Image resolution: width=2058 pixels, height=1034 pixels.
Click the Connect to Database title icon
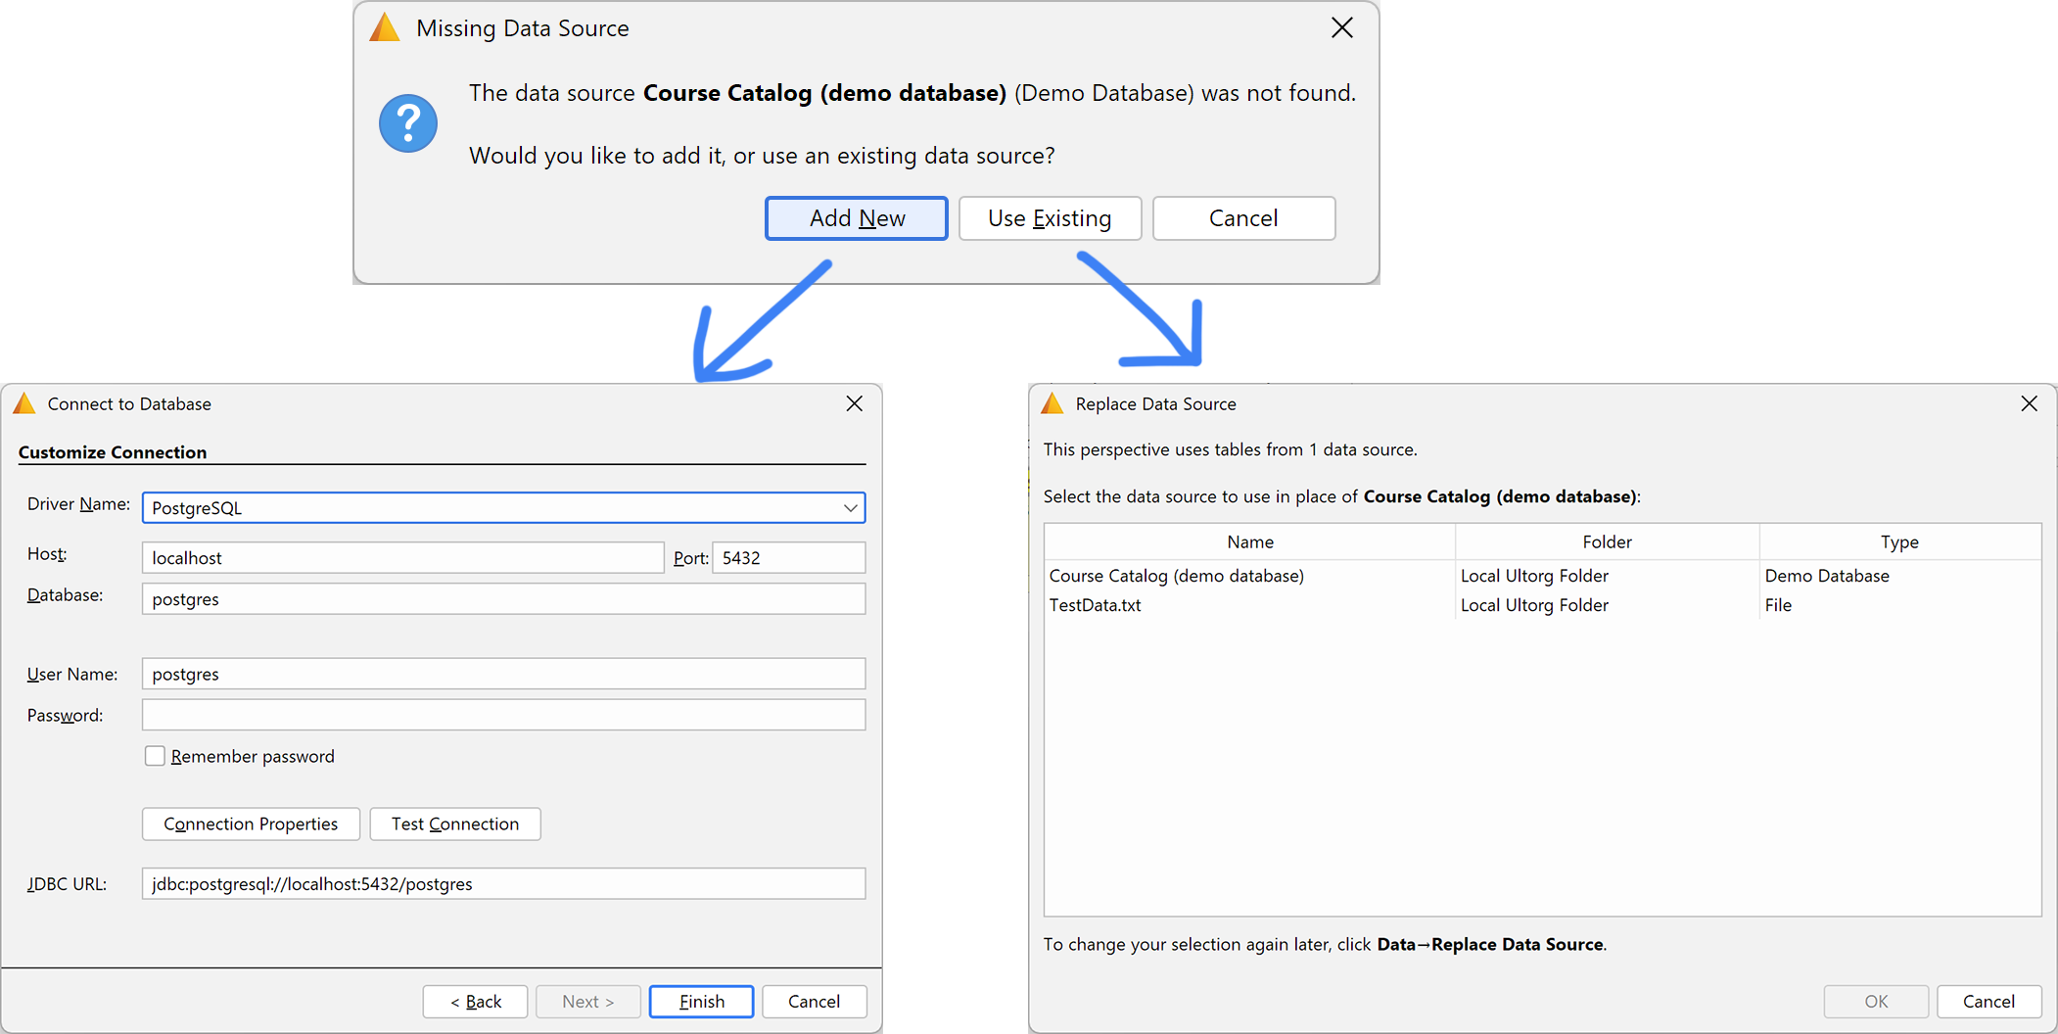click(24, 403)
